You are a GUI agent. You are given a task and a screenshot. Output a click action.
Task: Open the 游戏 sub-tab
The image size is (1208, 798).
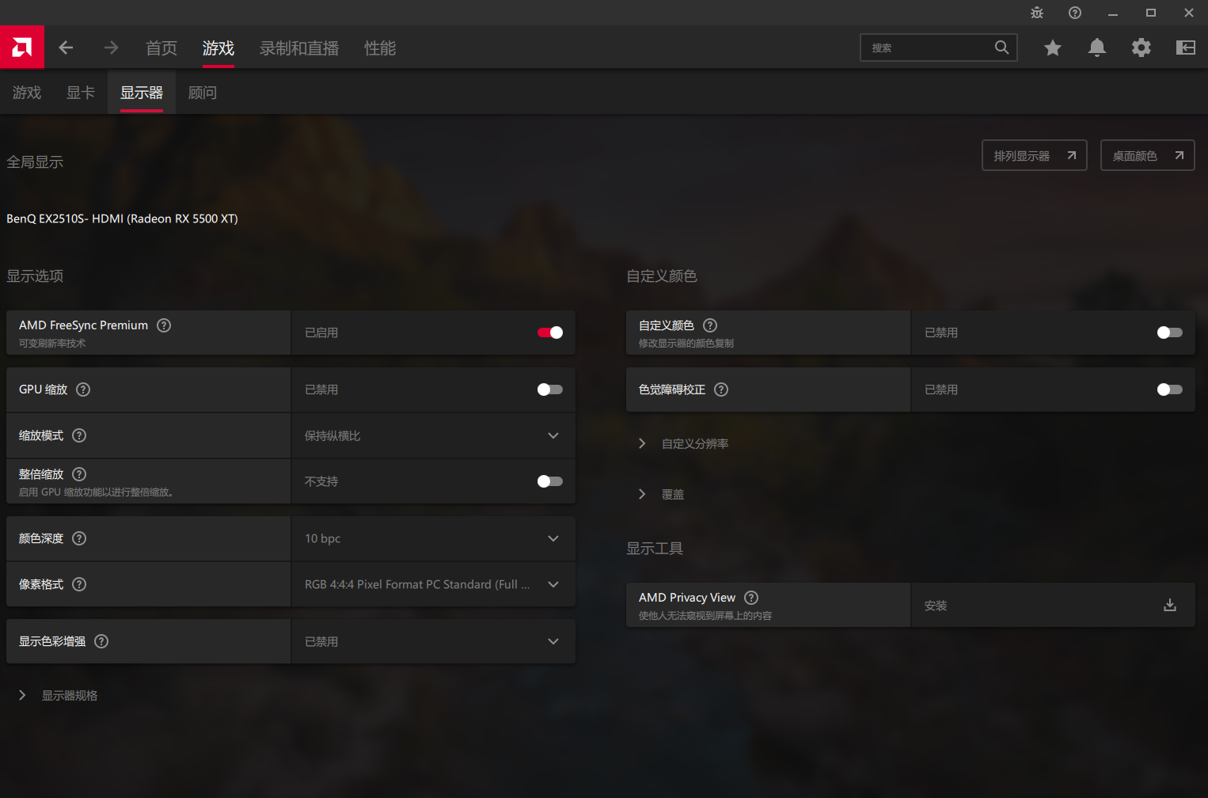pos(27,93)
